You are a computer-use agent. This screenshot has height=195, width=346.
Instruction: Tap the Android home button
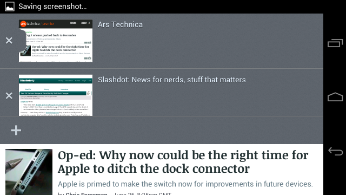[335, 97]
